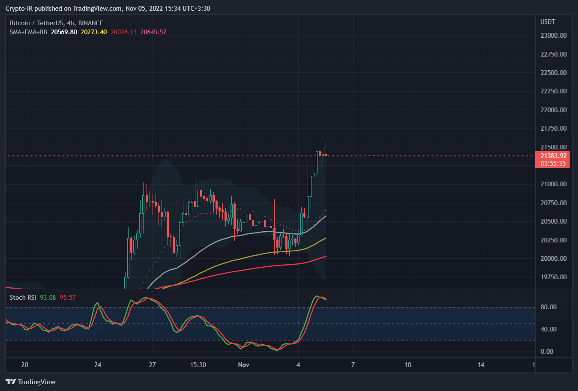Click the pink value 20645.57
The height and width of the screenshot is (391, 578).
point(153,32)
